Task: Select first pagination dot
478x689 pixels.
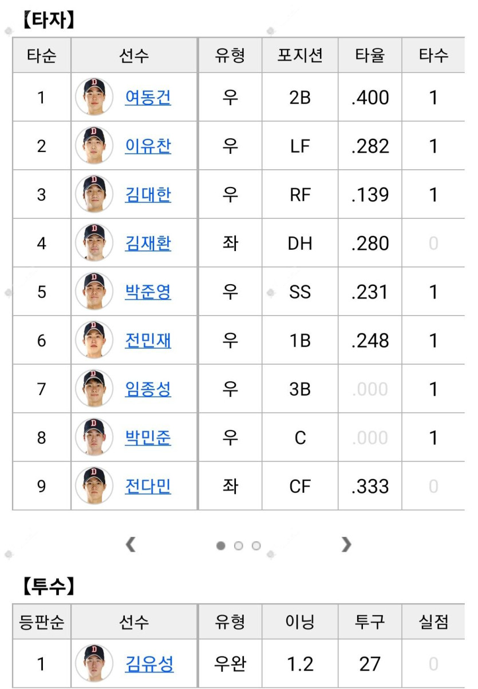Action: tap(221, 545)
